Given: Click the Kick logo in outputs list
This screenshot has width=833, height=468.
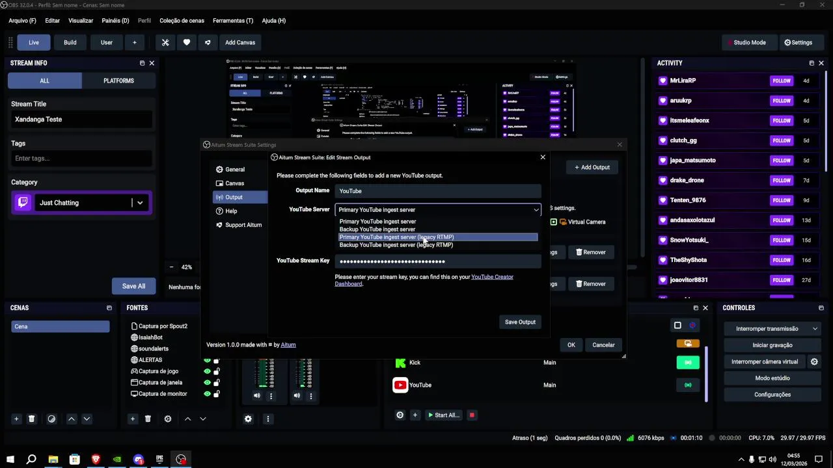Looking at the screenshot, I should (x=400, y=363).
